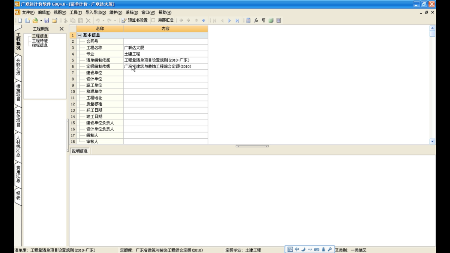Click the blue down arrow icon
450x253 pixels.
click(204, 21)
